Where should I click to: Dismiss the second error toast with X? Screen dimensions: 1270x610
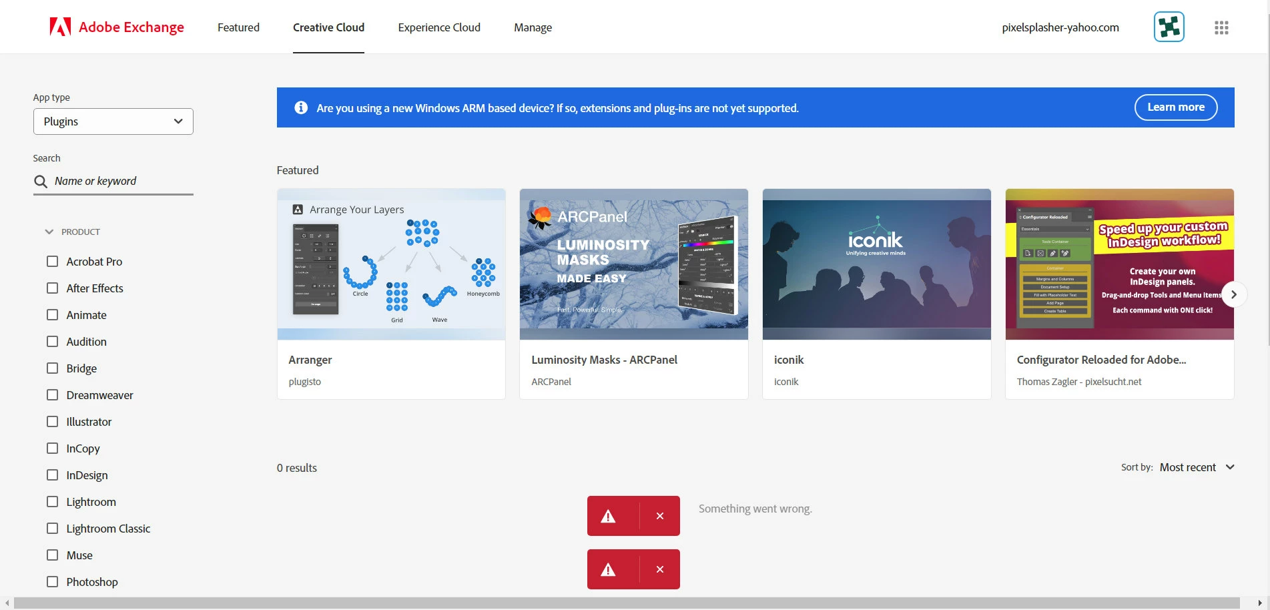coord(660,569)
